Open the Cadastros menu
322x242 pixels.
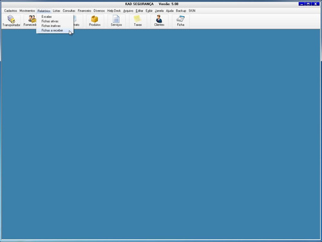(x=11, y=10)
